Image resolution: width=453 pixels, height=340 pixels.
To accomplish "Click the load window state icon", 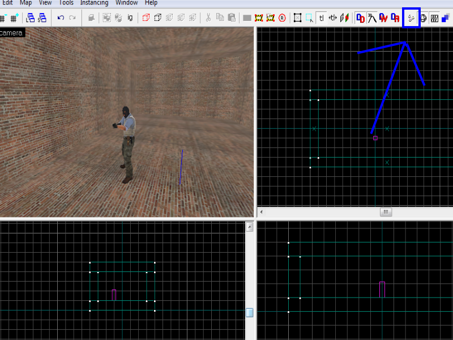I will pyautogui.click(x=30, y=18).
